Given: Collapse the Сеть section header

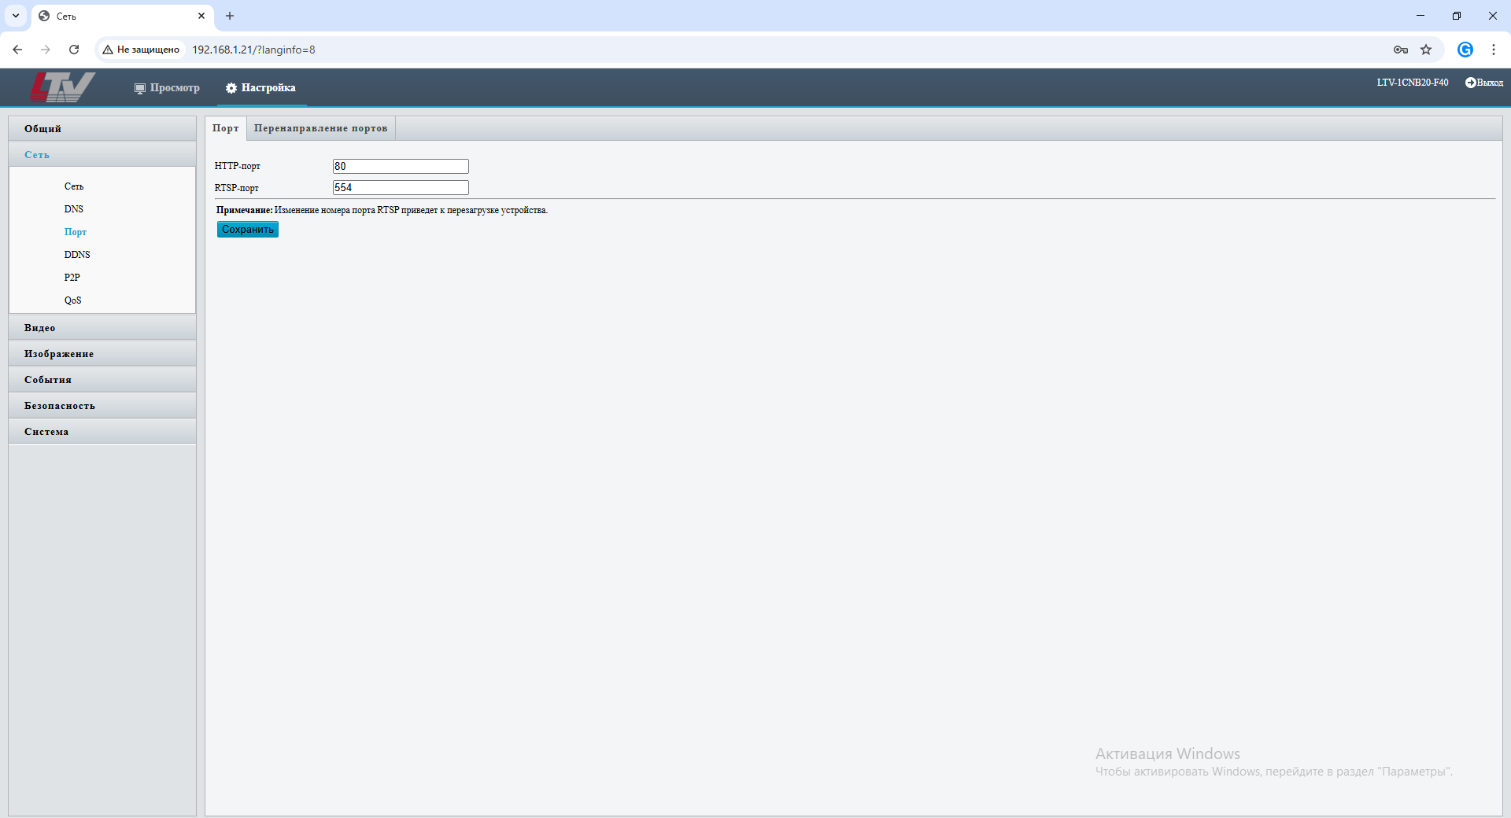Looking at the screenshot, I should (102, 155).
